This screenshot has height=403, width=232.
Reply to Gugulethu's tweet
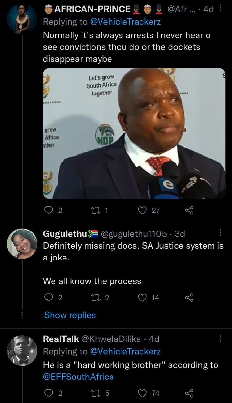click(x=48, y=298)
